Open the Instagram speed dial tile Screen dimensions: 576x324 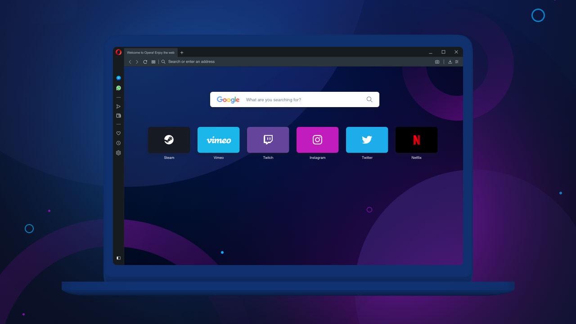(x=318, y=140)
